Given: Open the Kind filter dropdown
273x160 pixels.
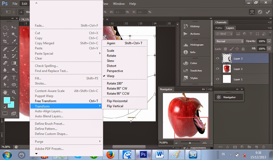Looking at the screenshot, I should pyautogui.click(x=223, y=34).
